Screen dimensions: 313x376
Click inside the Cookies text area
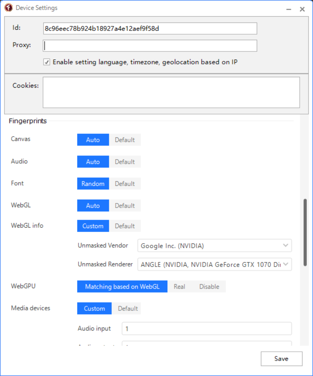click(x=171, y=92)
